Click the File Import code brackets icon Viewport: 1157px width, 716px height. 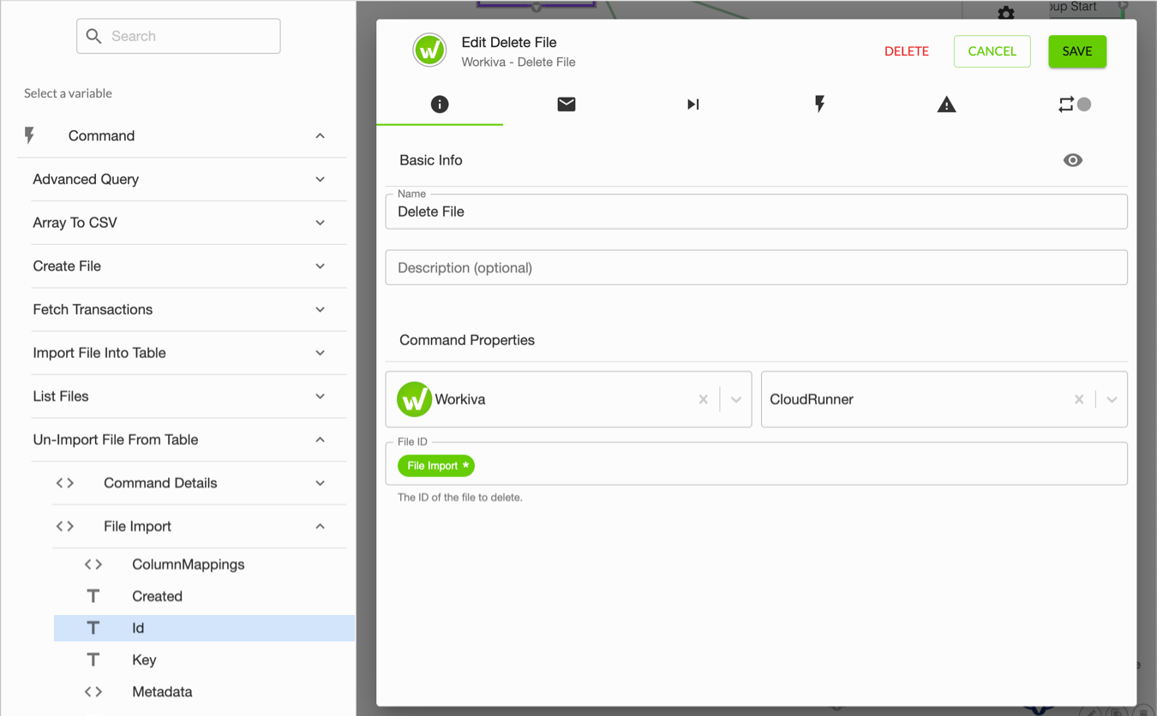65,526
